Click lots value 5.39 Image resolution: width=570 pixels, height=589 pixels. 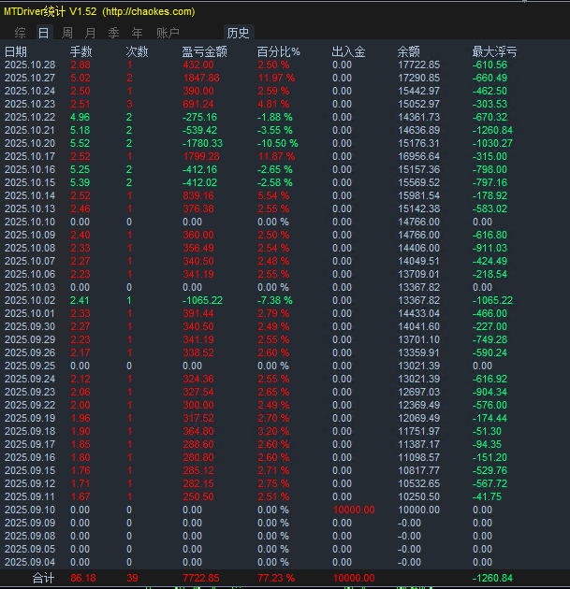pyautogui.click(x=80, y=182)
